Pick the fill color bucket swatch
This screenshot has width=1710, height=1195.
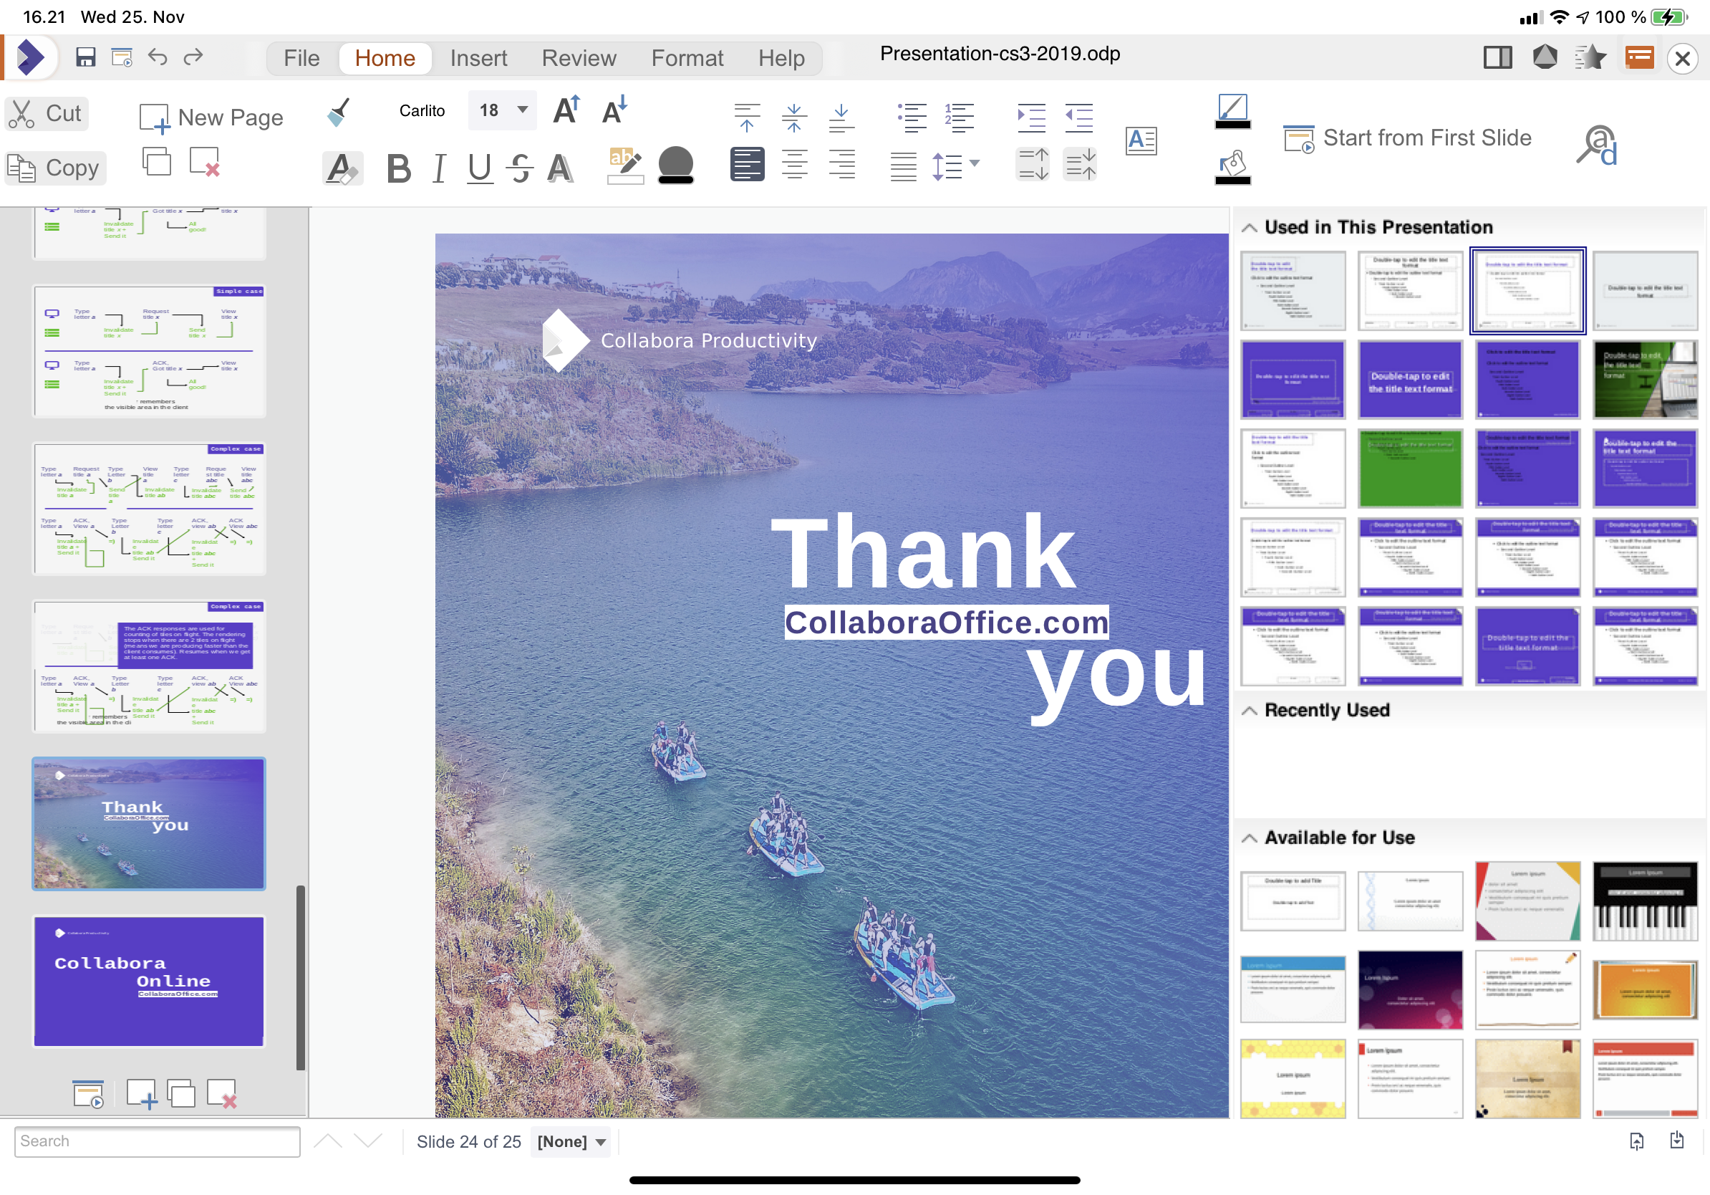(1232, 168)
